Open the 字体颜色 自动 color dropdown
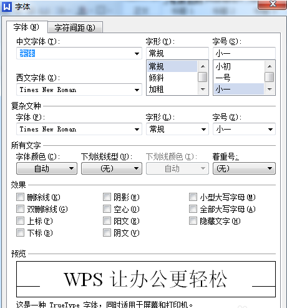The width and height of the screenshot is (287, 308). [x=47, y=168]
